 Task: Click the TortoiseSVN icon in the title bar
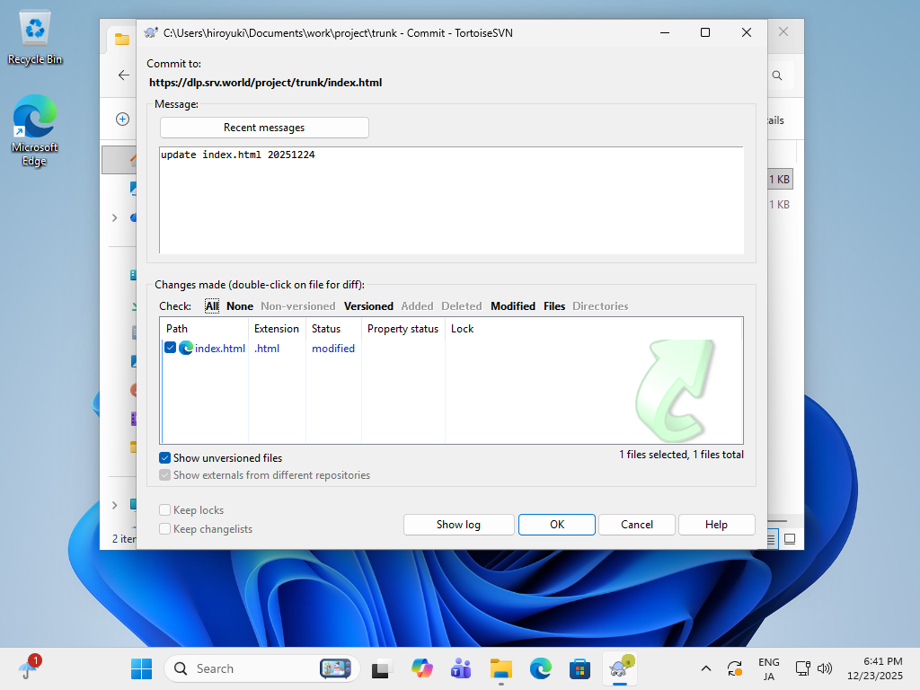150,32
